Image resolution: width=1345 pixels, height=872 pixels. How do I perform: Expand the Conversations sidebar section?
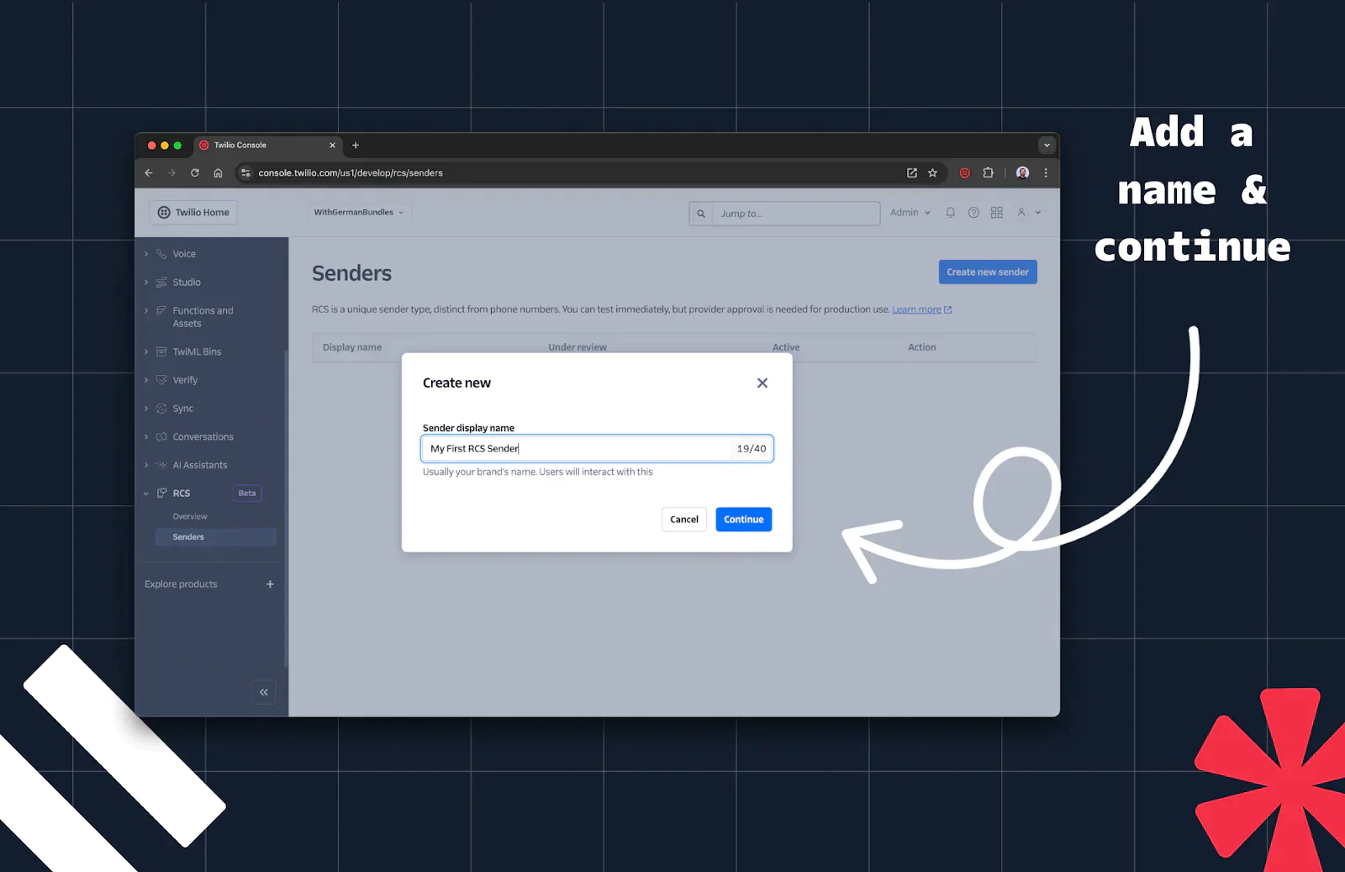pos(203,437)
